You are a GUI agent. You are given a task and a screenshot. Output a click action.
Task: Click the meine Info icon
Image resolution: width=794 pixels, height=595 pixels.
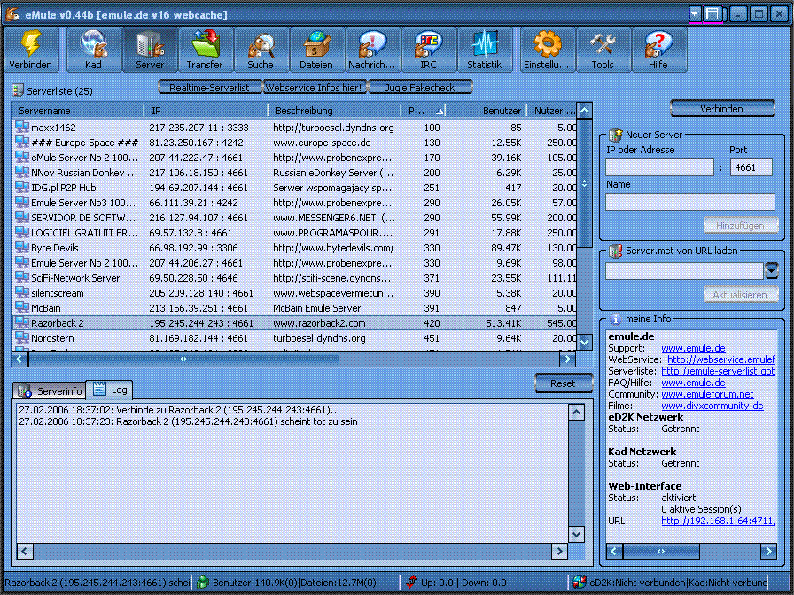[x=615, y=320]
